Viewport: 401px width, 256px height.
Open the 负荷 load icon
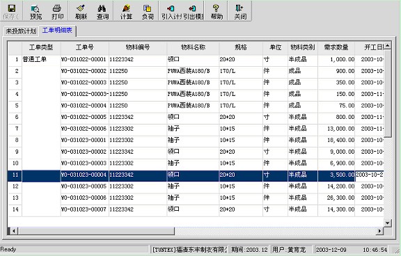click(x=148, y=12)
